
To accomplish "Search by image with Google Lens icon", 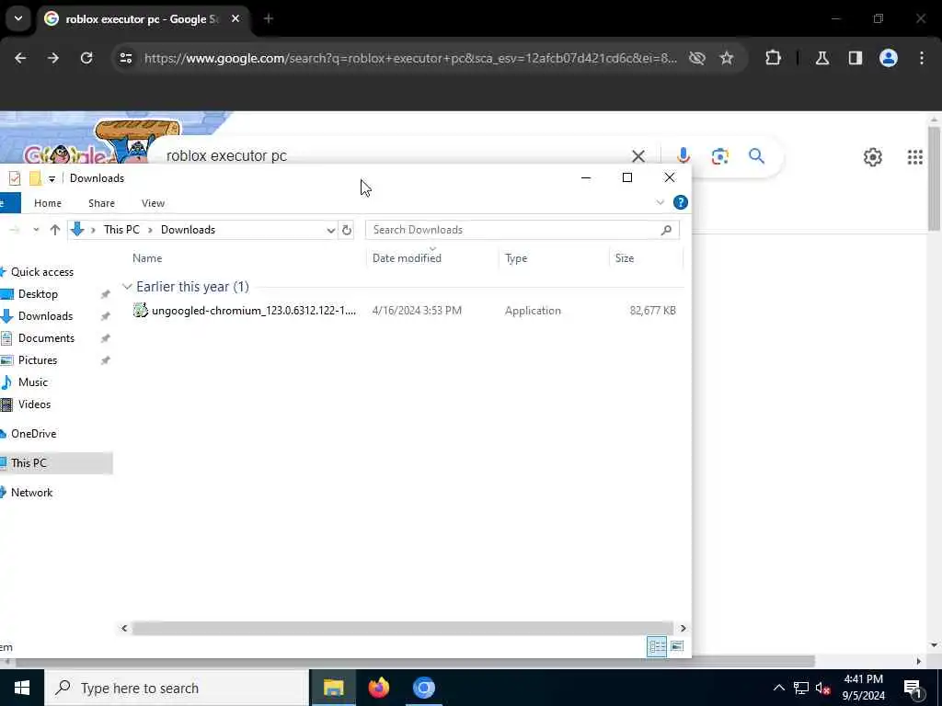I will 719,156.
